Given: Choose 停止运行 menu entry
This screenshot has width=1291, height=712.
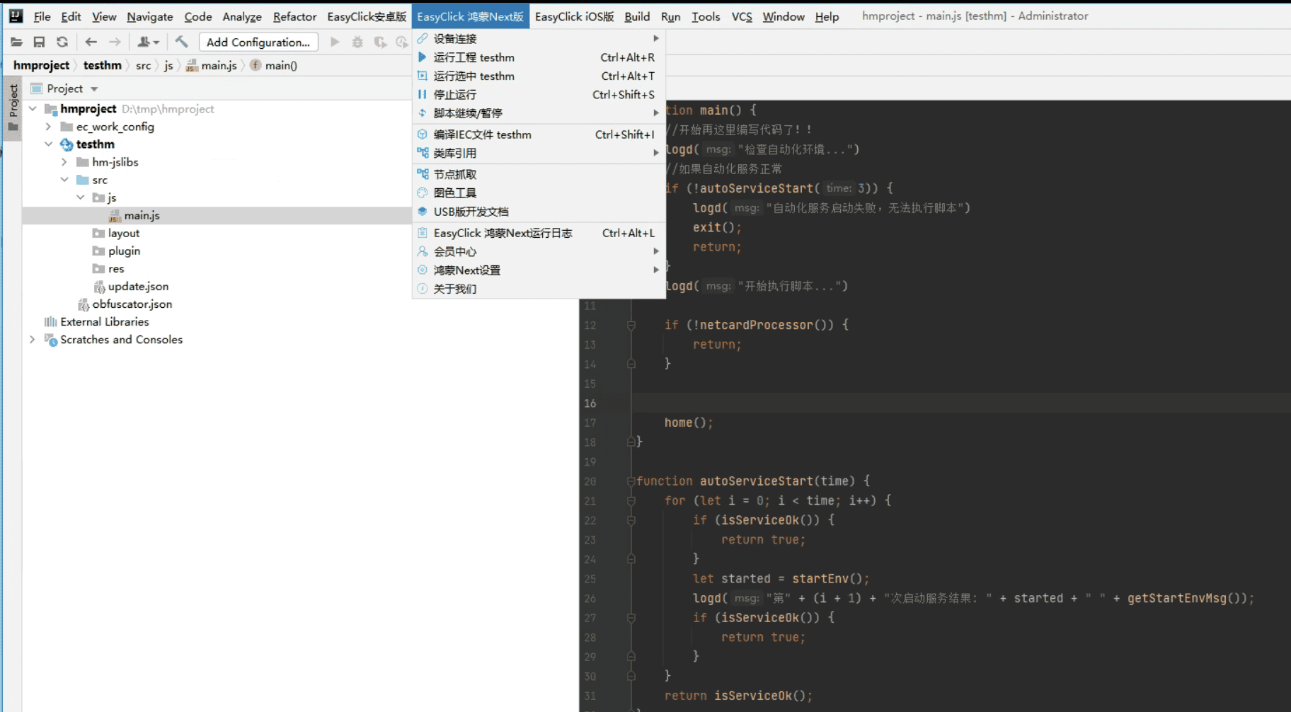Looking at the screenshot, I should [x=454, y=95].
